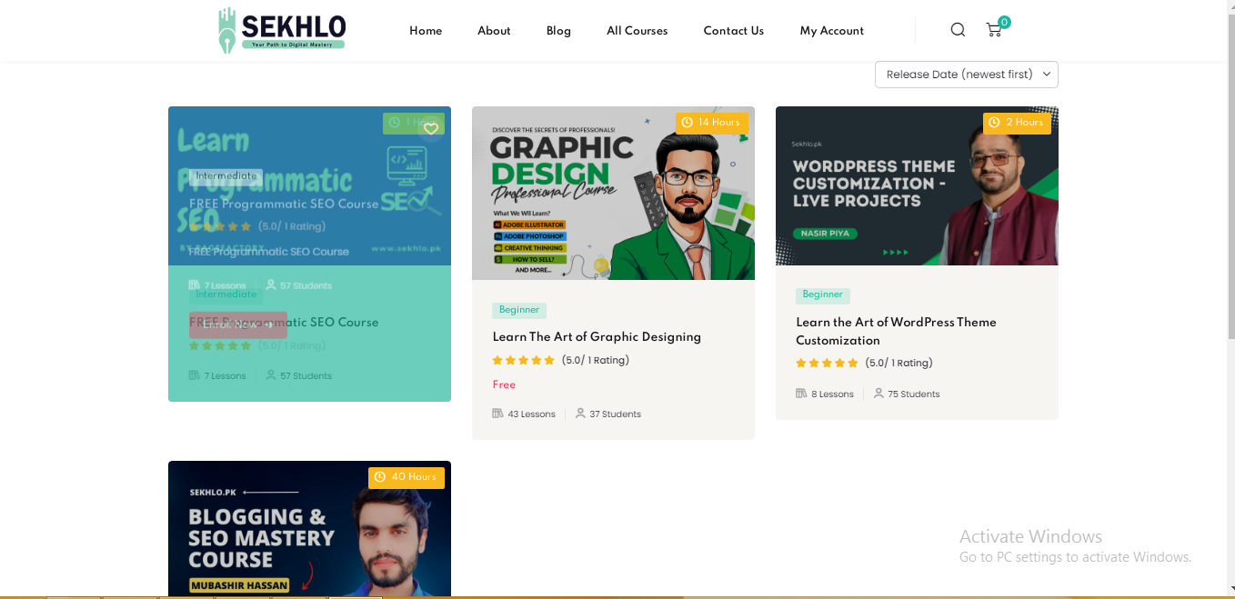Click the 40 Hours duration badge
The image size is (1235, 599).
pos(406,477)
